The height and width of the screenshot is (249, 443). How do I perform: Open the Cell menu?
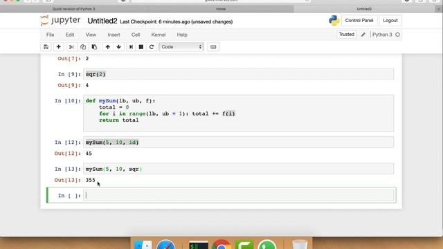click(x=136, y=35)
